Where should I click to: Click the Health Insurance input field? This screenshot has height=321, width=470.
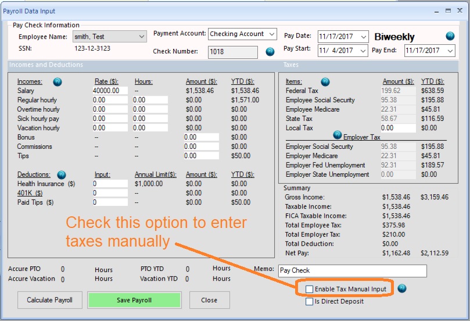tap(109, 184)
